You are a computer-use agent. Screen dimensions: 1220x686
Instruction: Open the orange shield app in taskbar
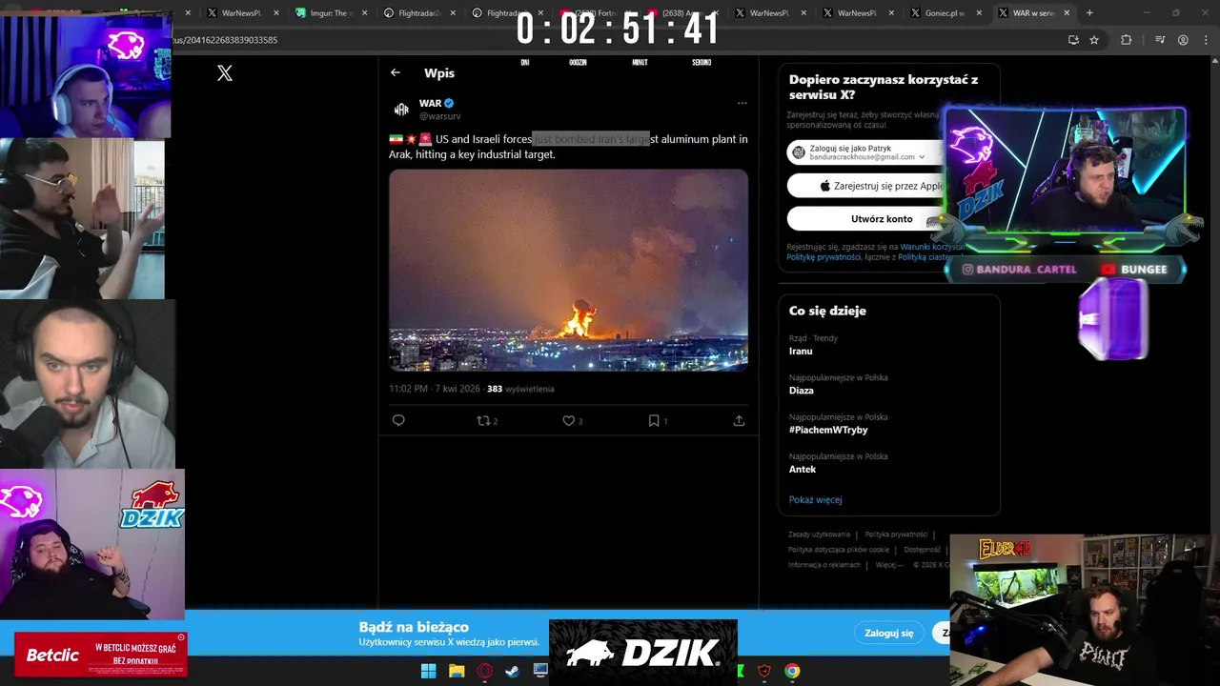click(x=764, y=671)
